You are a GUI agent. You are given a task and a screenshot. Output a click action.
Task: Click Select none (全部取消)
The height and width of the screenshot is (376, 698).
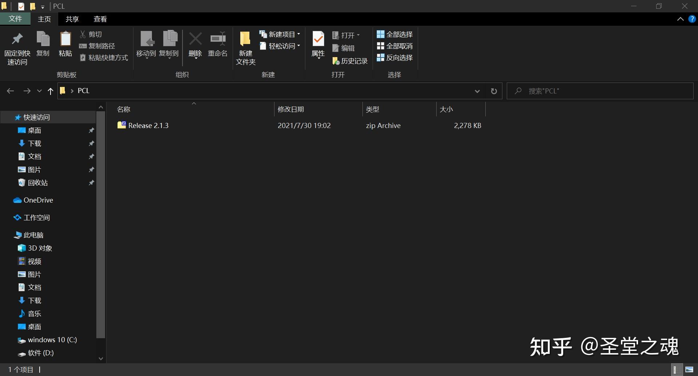(x=395, y=46)
